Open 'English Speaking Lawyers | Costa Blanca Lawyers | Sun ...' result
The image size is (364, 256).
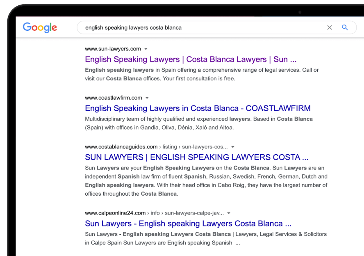[x=191, y=59]
